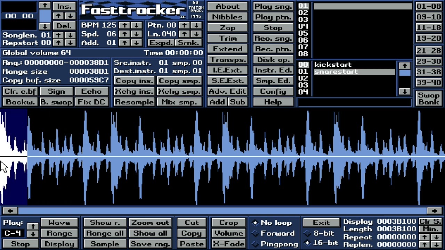Screen dimensions: 445x250
Task: Click Play sng. button
Action: [x=273, y=6]
